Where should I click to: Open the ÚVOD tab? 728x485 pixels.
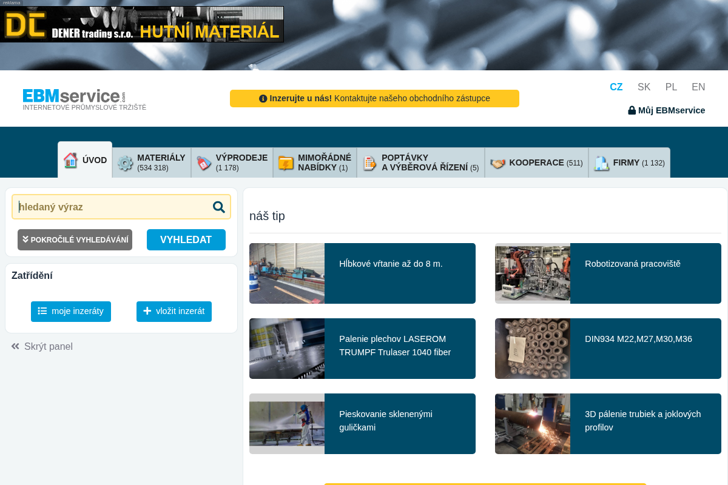(85, 159)
